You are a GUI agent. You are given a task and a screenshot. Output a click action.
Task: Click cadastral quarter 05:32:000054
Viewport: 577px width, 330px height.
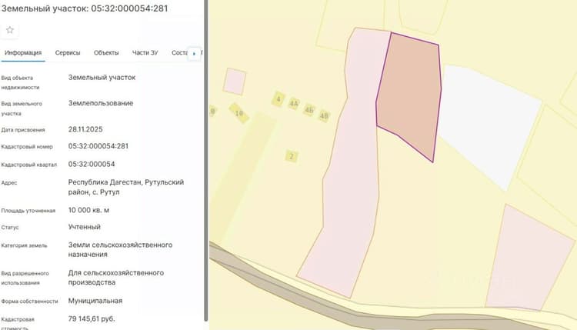[x=92, y=164]
